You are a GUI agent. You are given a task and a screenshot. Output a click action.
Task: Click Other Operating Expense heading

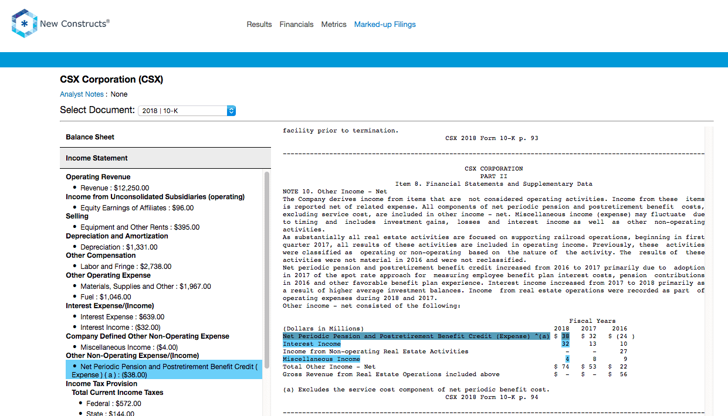[x=108, y=275]
